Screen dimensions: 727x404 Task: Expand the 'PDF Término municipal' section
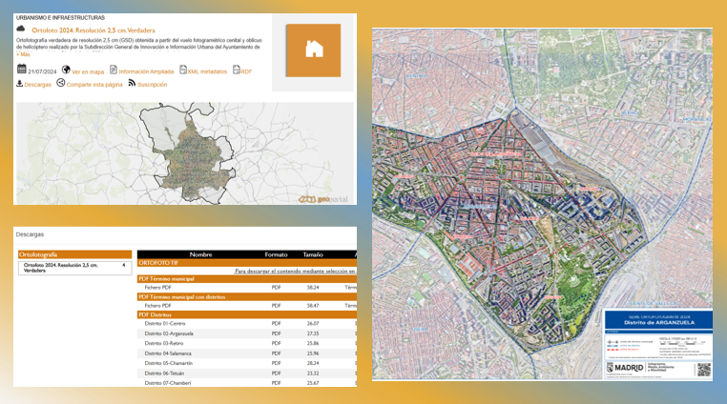click(247, 279)
